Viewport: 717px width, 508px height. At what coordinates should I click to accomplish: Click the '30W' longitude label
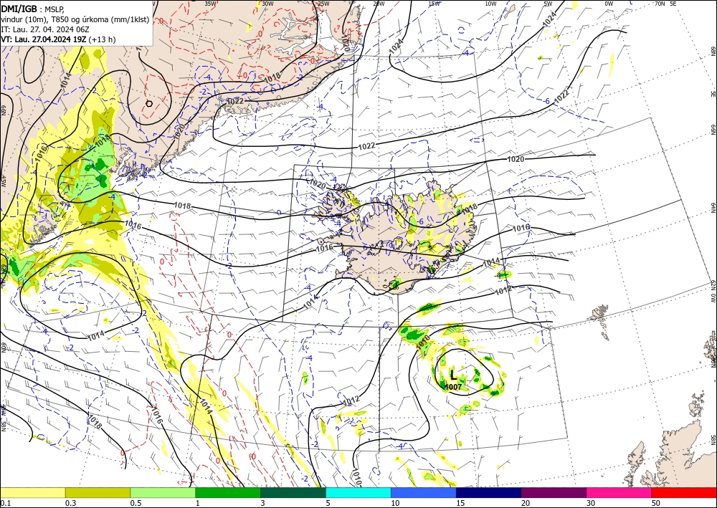pyautogui.click(x=267, y=4)
